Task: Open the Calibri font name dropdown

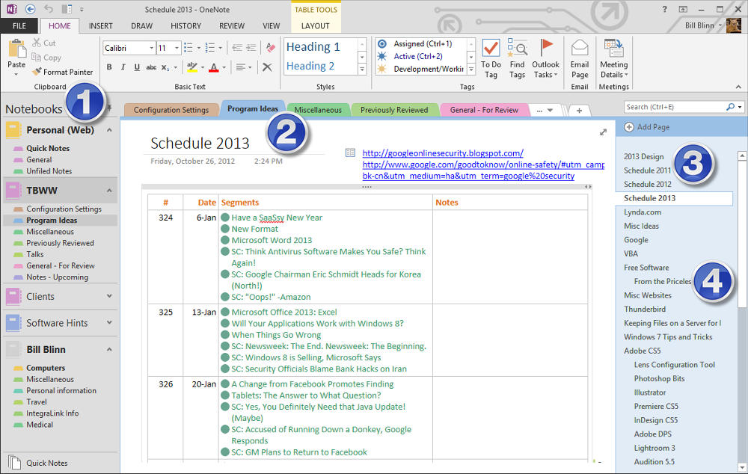Action: (x=152, y=48)
